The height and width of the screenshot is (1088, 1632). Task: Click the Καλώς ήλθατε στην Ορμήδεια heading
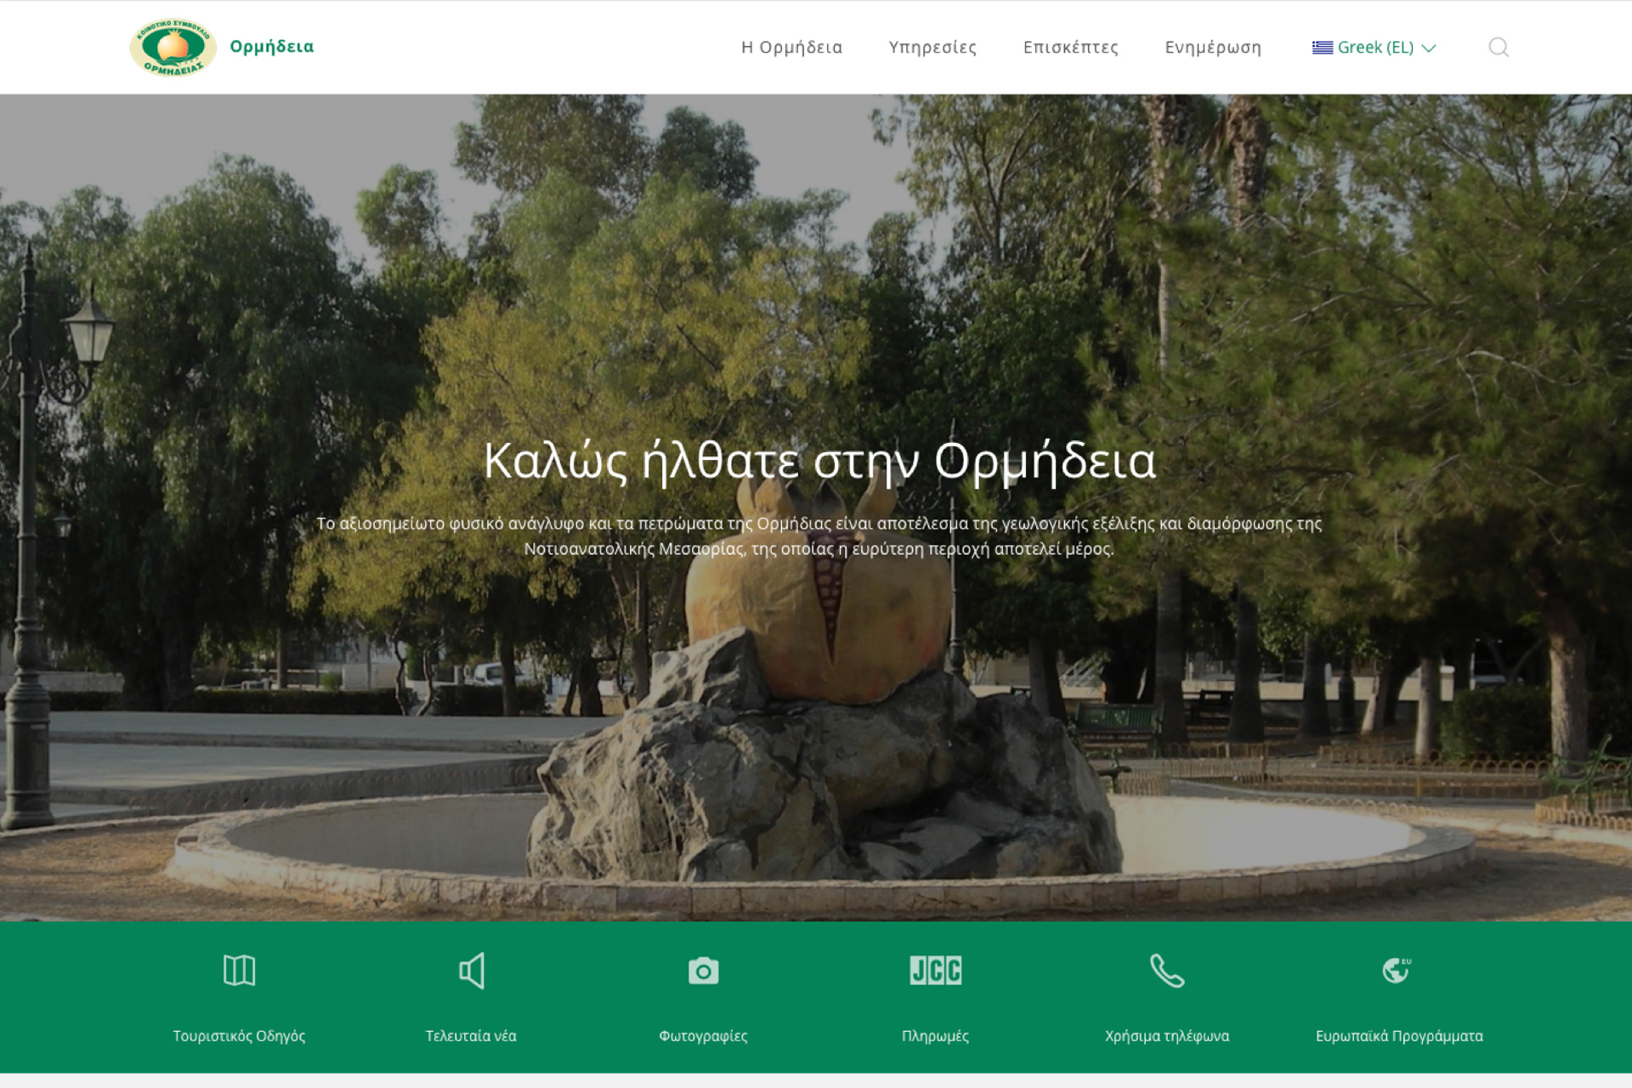point(819,462)
